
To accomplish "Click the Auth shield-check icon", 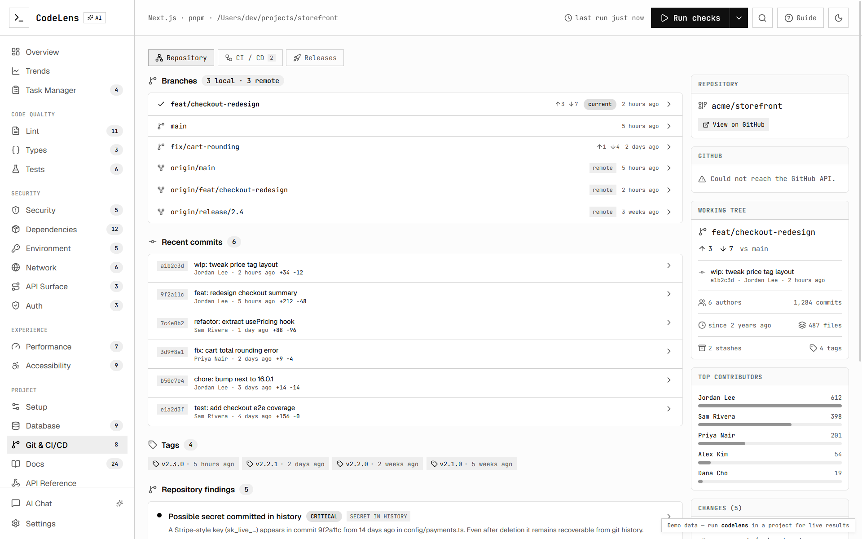I will click(16, 305).
